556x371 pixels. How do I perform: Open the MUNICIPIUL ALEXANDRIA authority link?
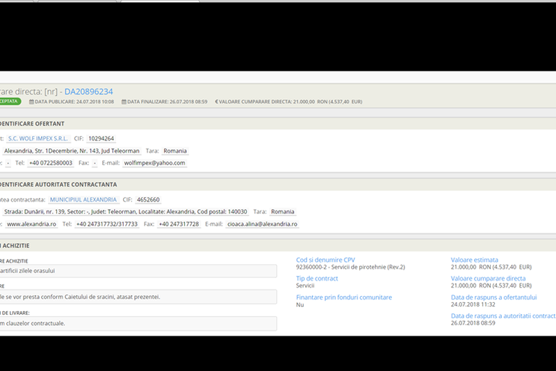(83, 199)
